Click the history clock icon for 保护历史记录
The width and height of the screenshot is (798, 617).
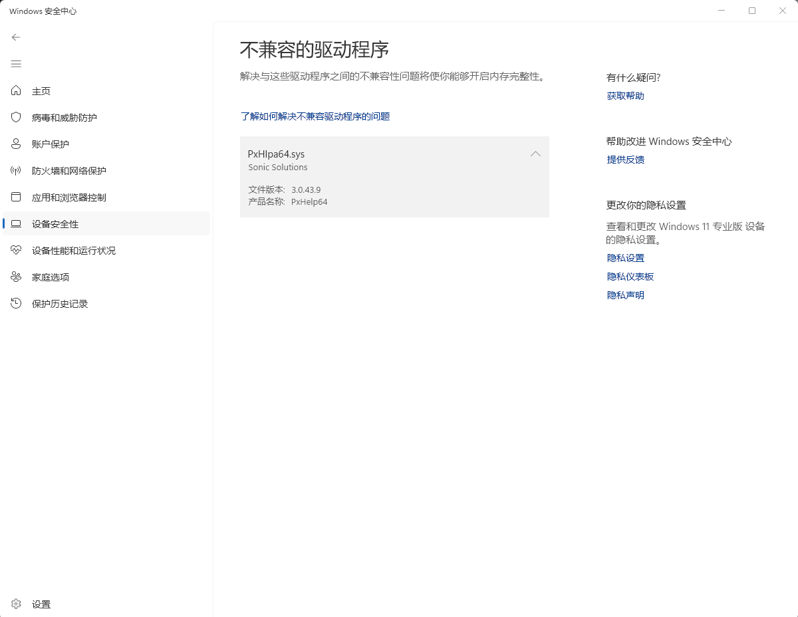pos(17,303)
